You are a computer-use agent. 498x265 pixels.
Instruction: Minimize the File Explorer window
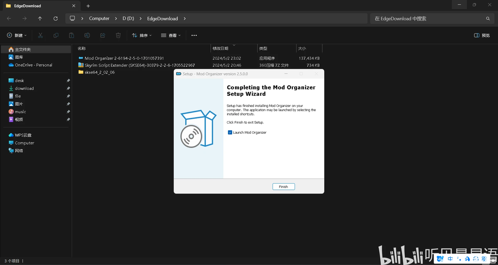pos(459,5)
